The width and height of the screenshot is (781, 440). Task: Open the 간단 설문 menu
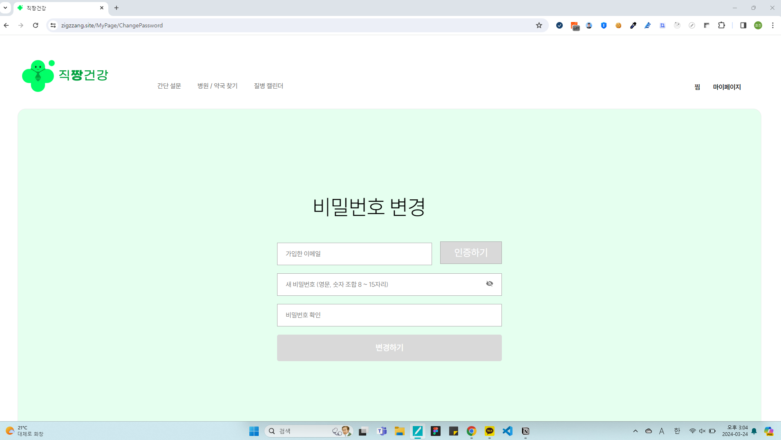click(169, 86)
